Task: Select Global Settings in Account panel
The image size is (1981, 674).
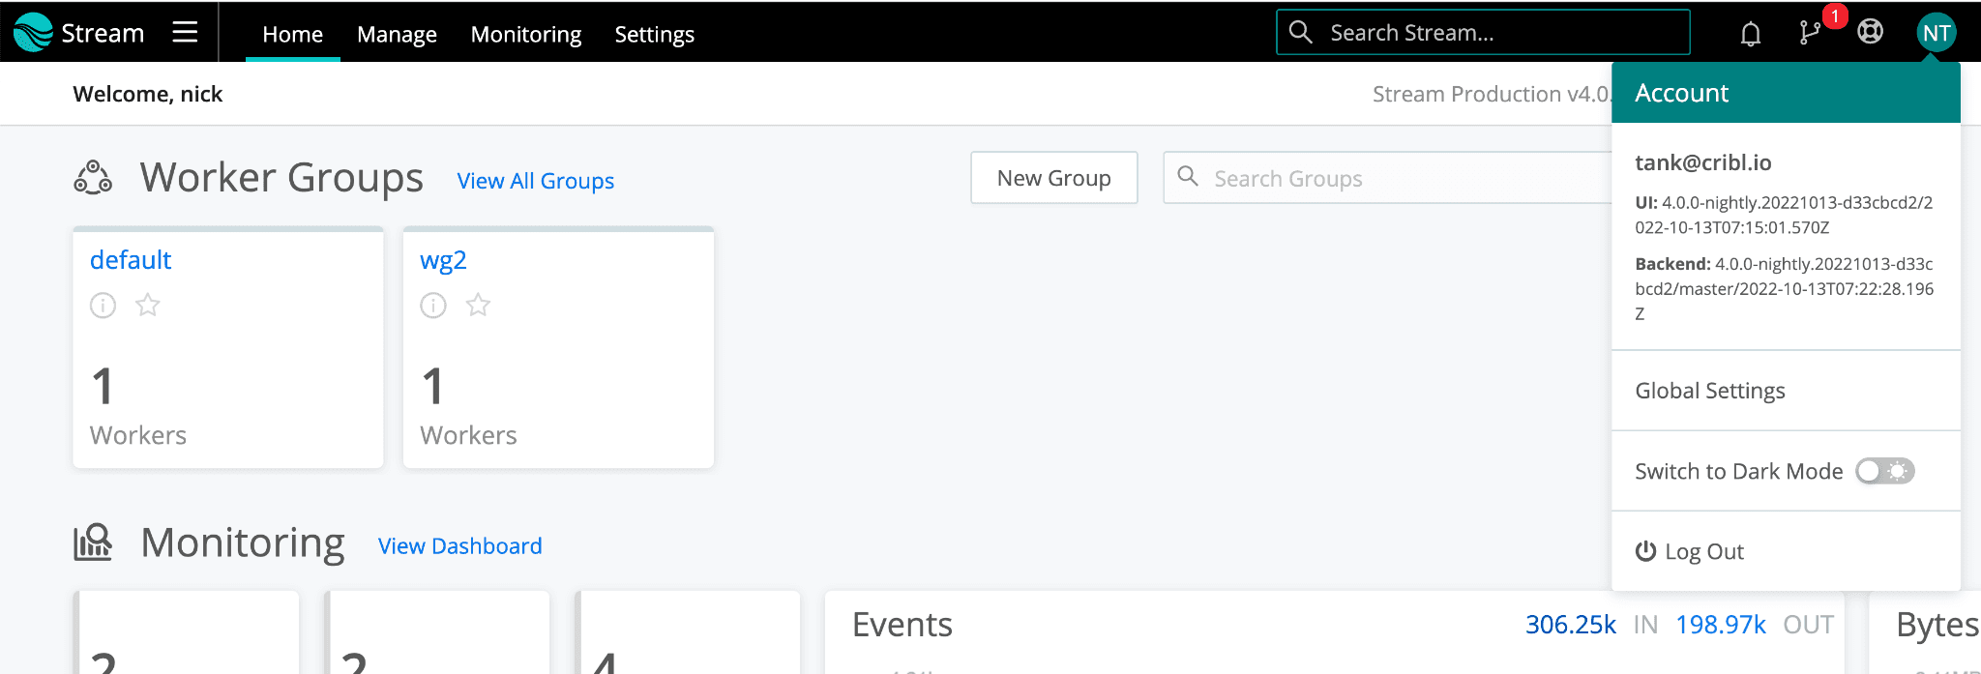Action: click(x=1710, y=391)
